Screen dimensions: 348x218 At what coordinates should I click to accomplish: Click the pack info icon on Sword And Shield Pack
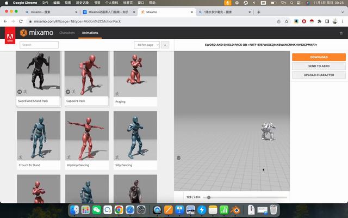click(20, 92)
